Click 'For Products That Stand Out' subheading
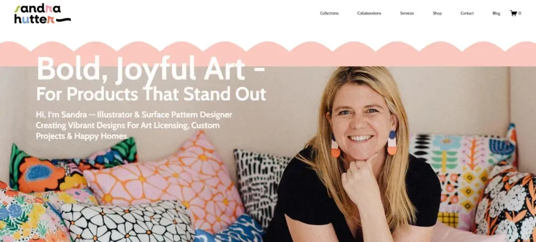 pos(151,94)
